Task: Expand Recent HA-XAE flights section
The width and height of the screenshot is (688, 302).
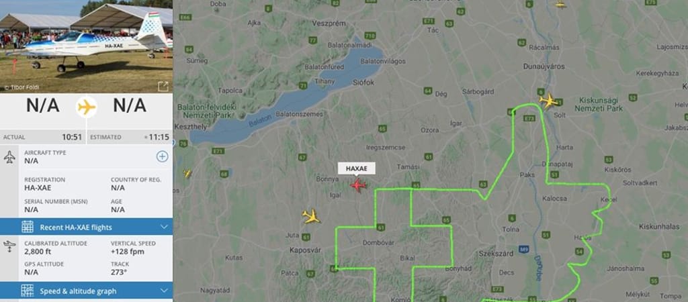Action: click(x=87, y=227)
